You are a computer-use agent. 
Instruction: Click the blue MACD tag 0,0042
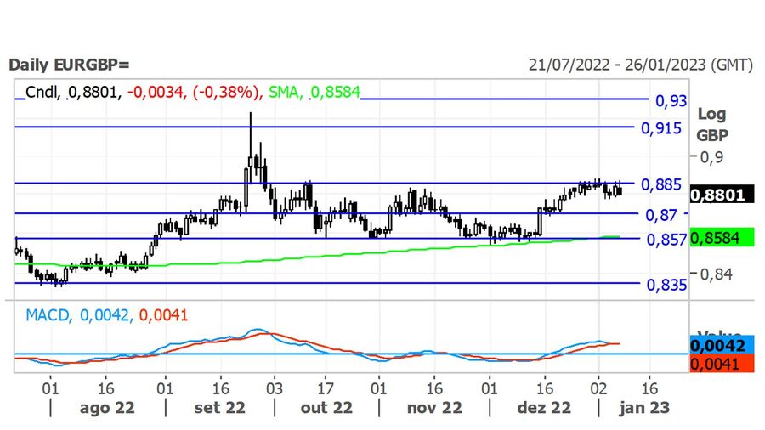(x=722, y=345)
